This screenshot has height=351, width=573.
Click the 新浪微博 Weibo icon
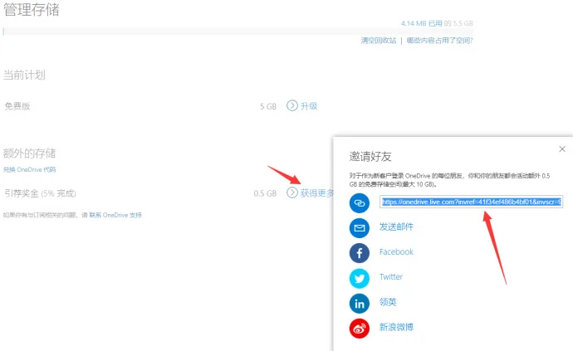pyautogui.click(x=360, y=329)
